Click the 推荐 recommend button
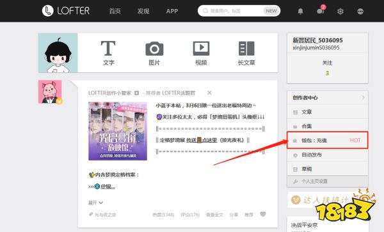 248,215
